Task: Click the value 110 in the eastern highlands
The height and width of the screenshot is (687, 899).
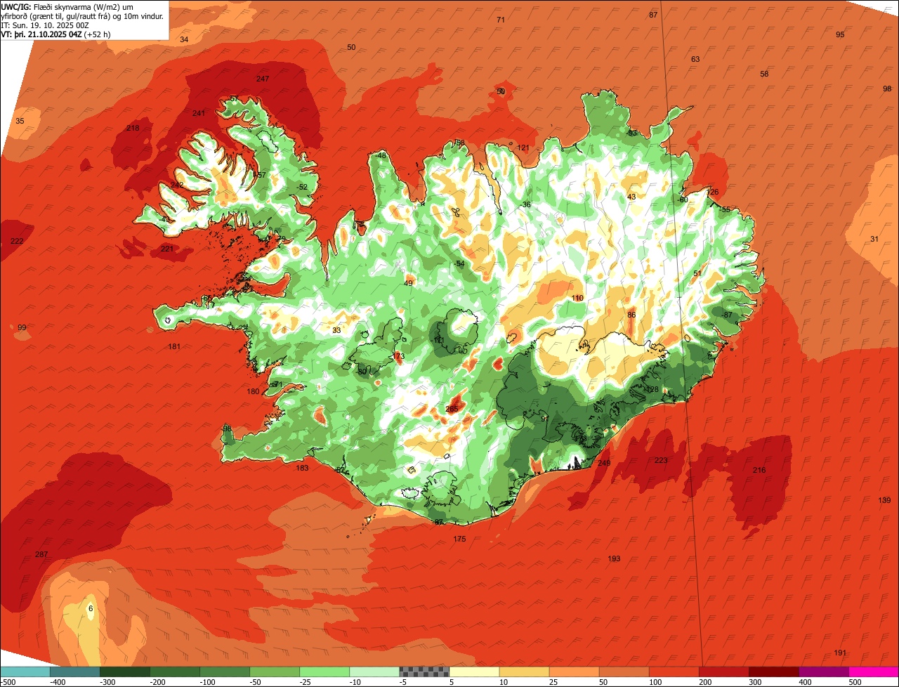Action: 577,298
